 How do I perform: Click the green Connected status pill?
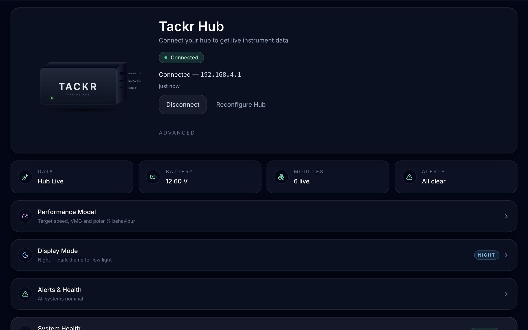point(181,57)
